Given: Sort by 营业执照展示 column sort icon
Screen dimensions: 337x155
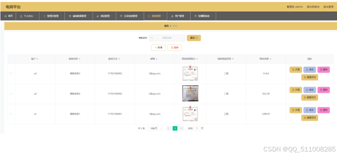Looking at the screenshot, I should (x=197, y=59).
